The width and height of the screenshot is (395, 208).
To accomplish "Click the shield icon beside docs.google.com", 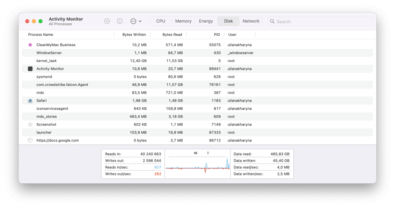I will coord(30,141).
